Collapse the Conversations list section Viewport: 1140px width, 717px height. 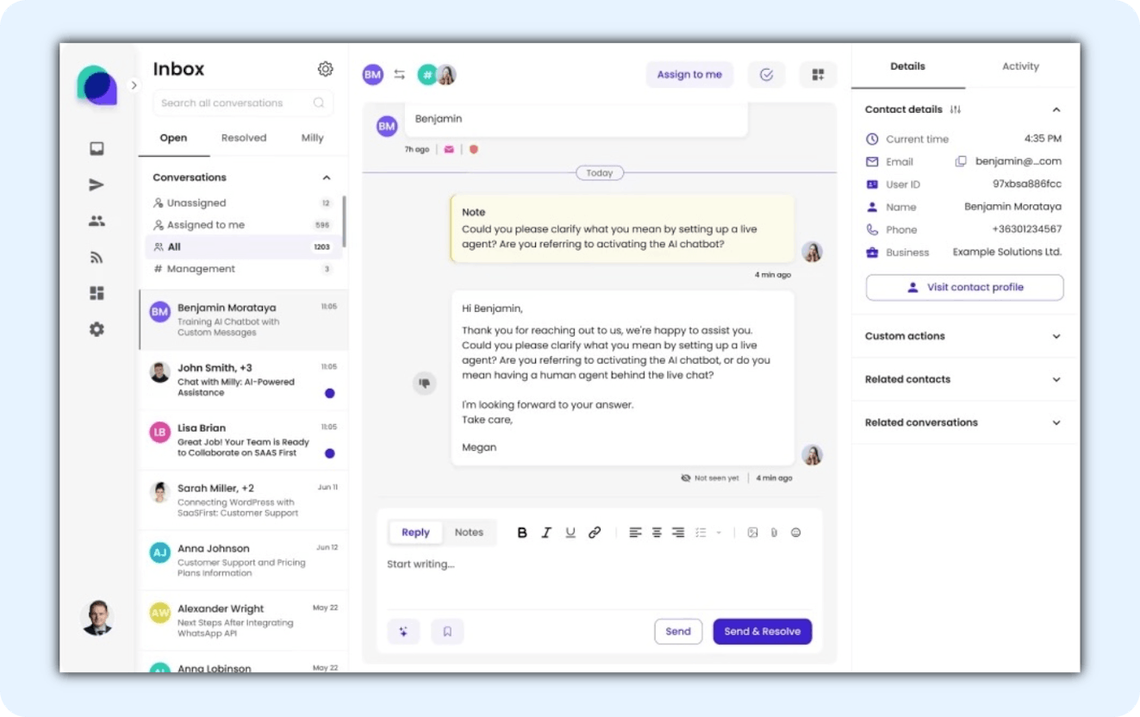(327, 178)
